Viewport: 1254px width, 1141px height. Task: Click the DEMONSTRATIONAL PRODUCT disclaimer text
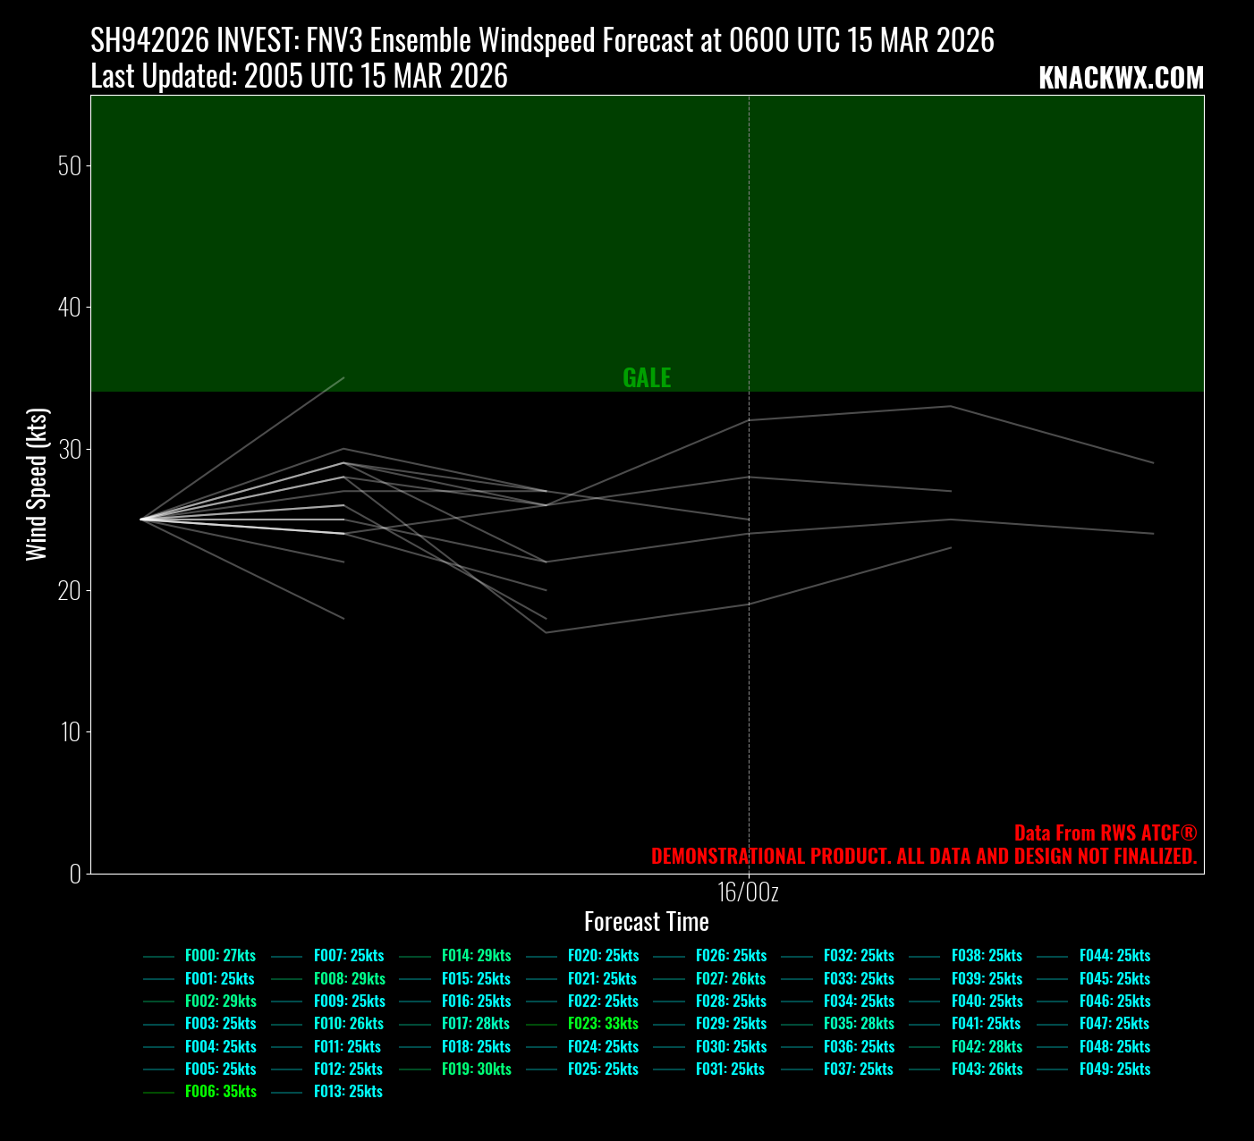click(x=923, y=857)
